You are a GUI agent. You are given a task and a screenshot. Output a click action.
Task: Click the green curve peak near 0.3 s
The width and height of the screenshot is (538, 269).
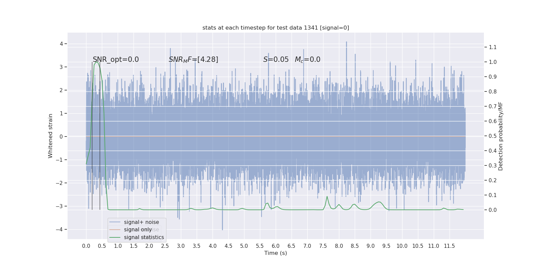tap(96, 62)
